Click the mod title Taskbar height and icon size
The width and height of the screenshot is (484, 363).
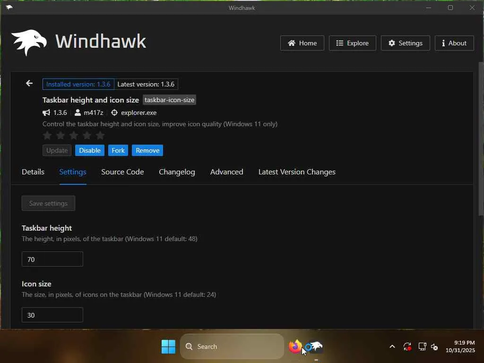point(91,100)
